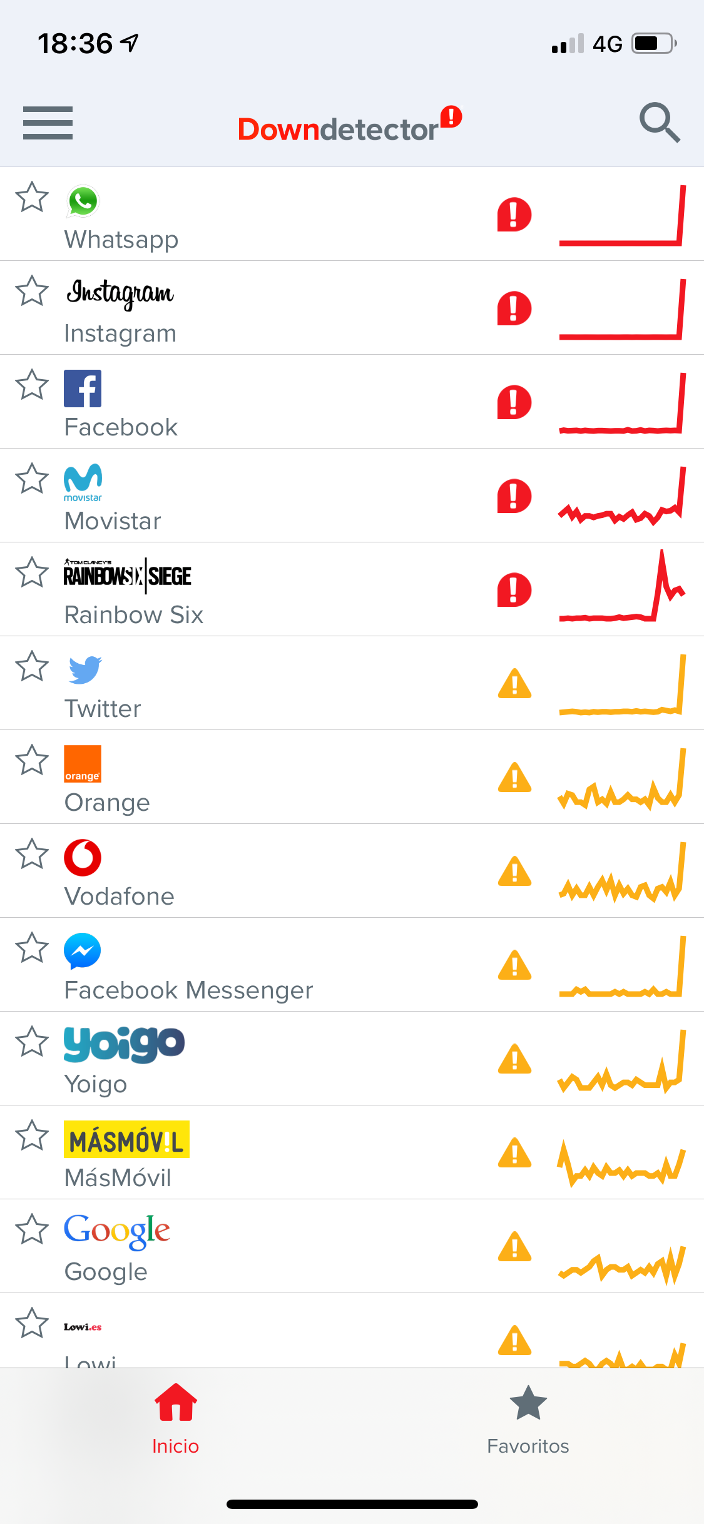The height and width of the screenshot is (1524, 704).
Task: Click the Downdetector title logo
Action: tap(348, 127)
